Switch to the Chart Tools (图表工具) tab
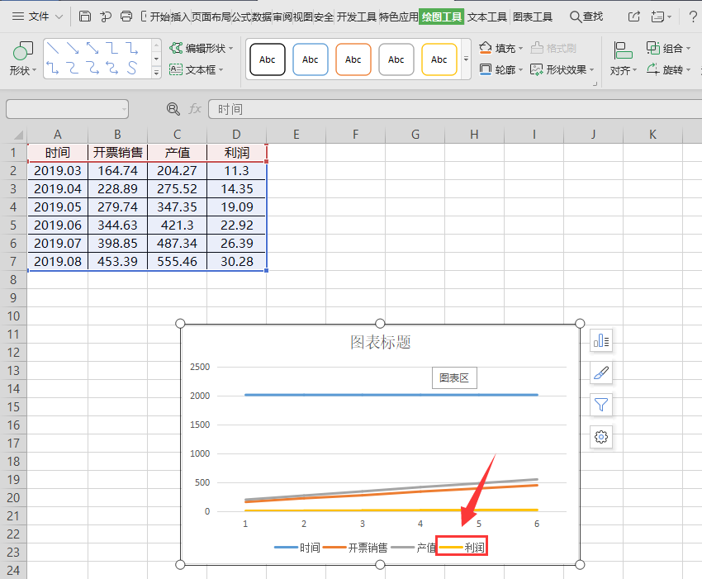 point(533,17)
